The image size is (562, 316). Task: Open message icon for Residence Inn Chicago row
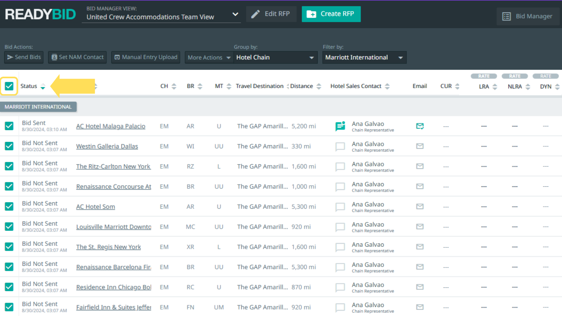(340, 287)
